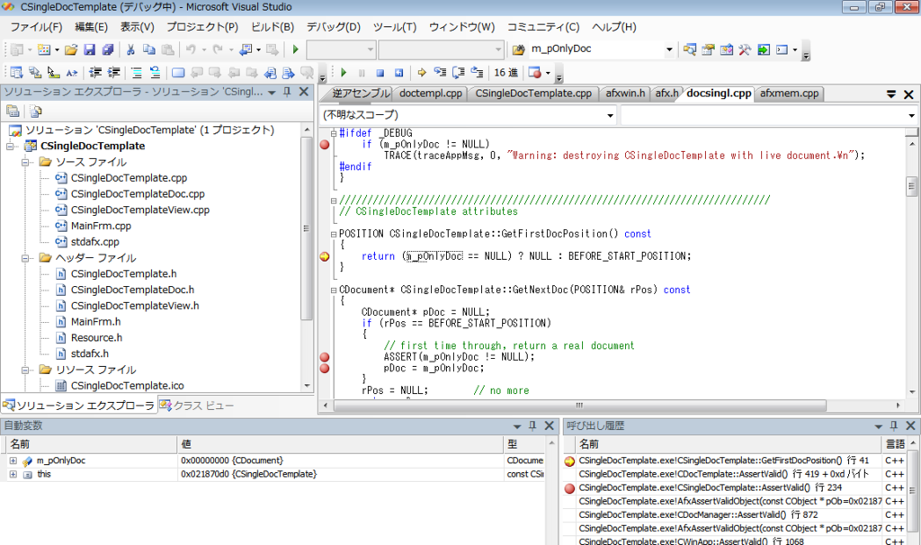Viewport: 921px width, 545px height.
Task: Open the デバッグ(D) menu
Action: [x=333, y=27]
